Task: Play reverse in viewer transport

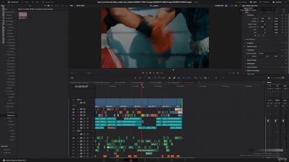Action: tap(147, 73)
